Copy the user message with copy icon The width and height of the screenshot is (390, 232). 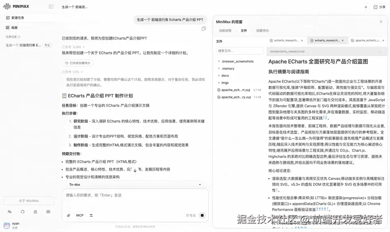[x=204, y=29]
